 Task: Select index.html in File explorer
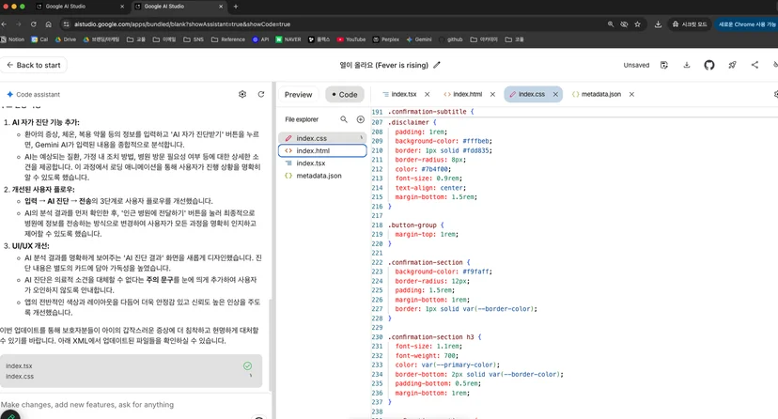[x=322, y=150]
